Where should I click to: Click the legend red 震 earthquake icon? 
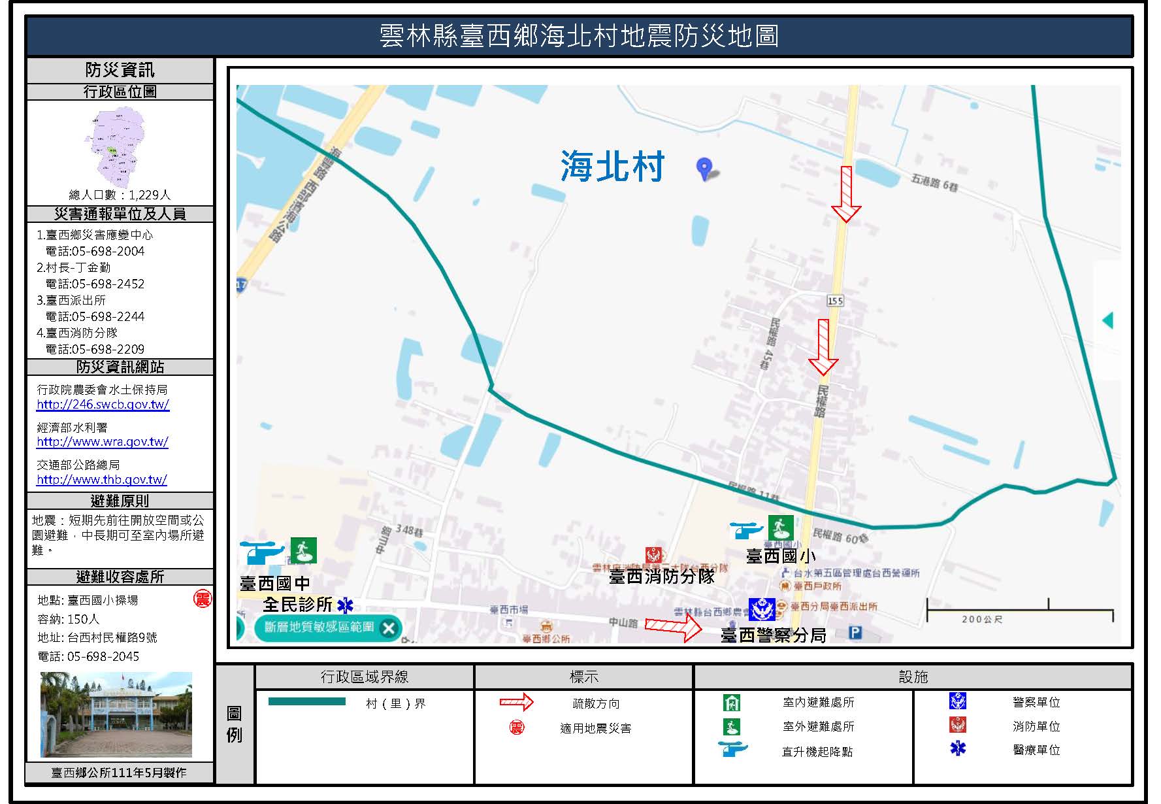pyautogui.click(x=517, y=728)
